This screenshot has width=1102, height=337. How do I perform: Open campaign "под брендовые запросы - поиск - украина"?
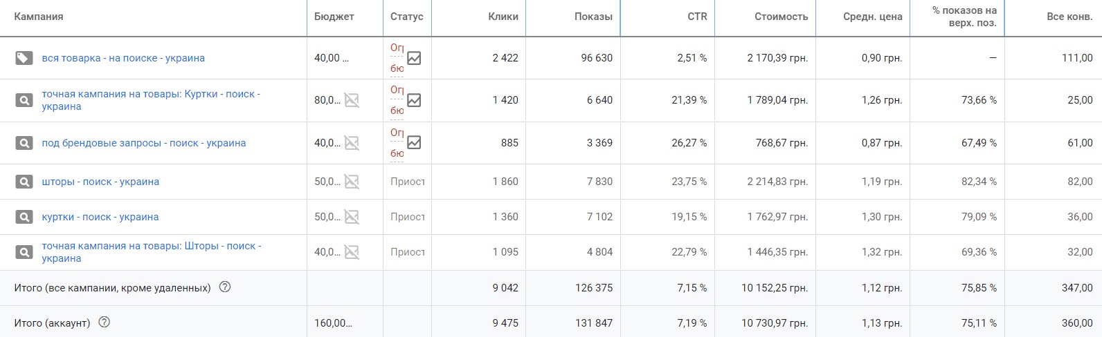[x=144, y=143]
